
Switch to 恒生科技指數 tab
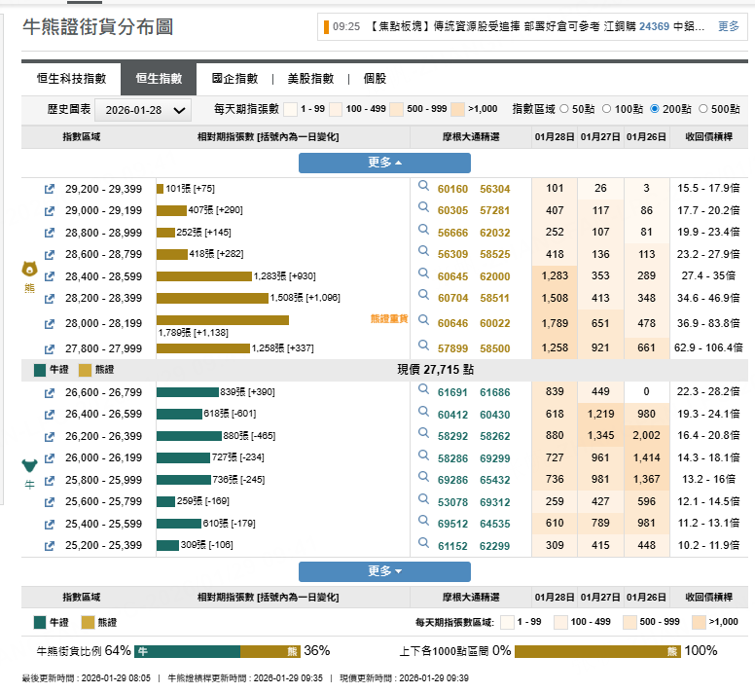pyautogui.click(x=71, y=79)
